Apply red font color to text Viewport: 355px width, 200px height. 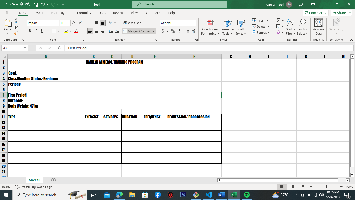click(x=76, y=31)
